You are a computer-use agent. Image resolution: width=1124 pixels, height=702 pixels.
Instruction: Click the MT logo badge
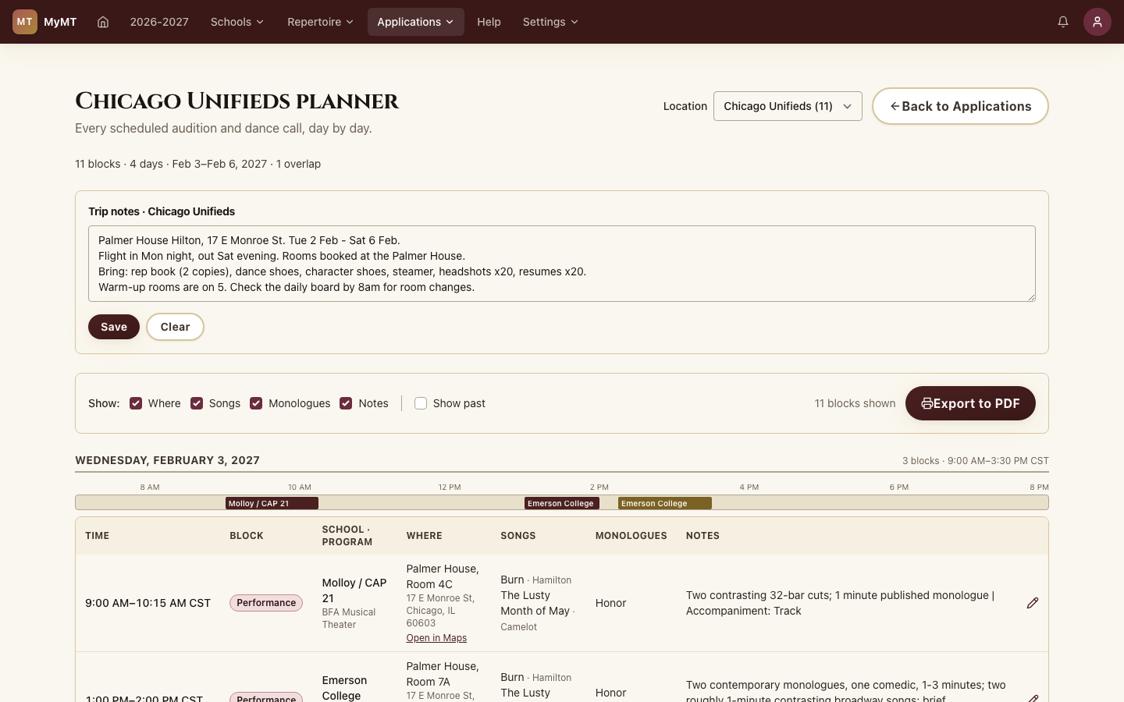click(x=25, y=22)
